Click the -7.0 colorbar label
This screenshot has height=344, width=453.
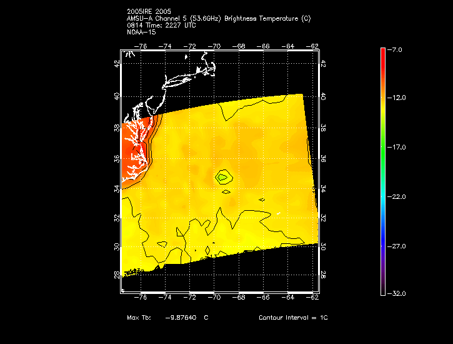point(395,50)
